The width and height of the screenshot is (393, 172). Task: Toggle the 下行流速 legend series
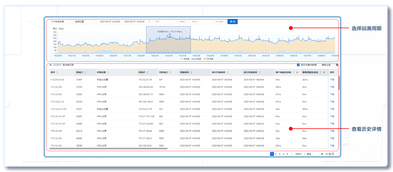[x=208, y=59]
